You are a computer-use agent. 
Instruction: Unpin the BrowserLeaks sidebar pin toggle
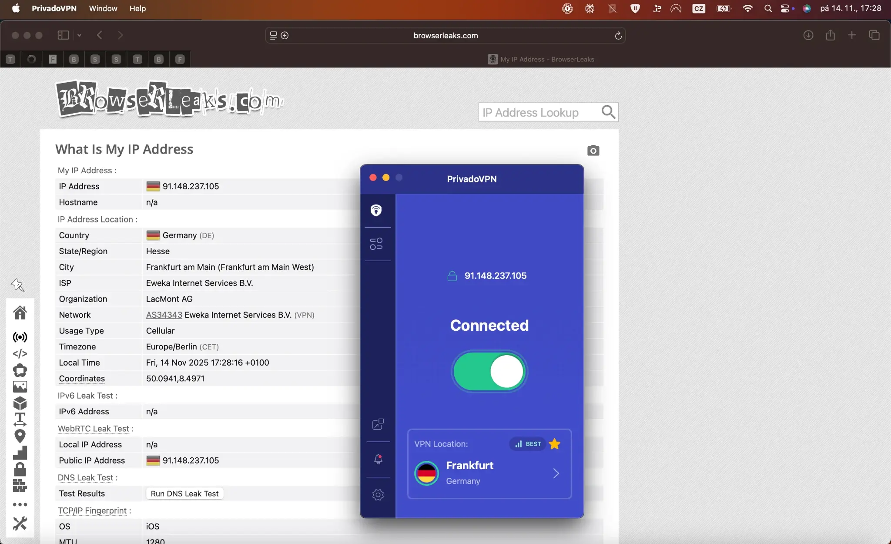pyautogui.click(x=17, y=285)
